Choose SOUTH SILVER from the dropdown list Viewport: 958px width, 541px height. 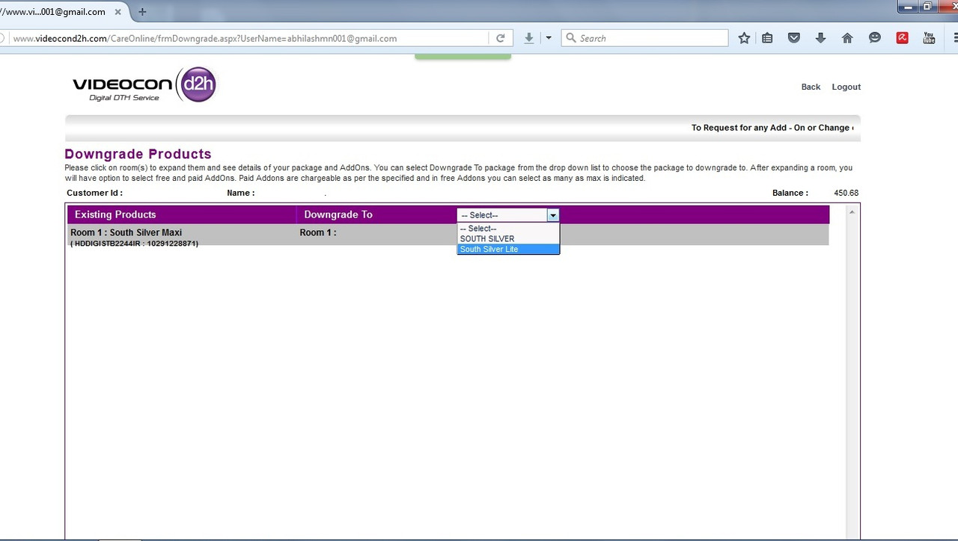tap(508, 239)
